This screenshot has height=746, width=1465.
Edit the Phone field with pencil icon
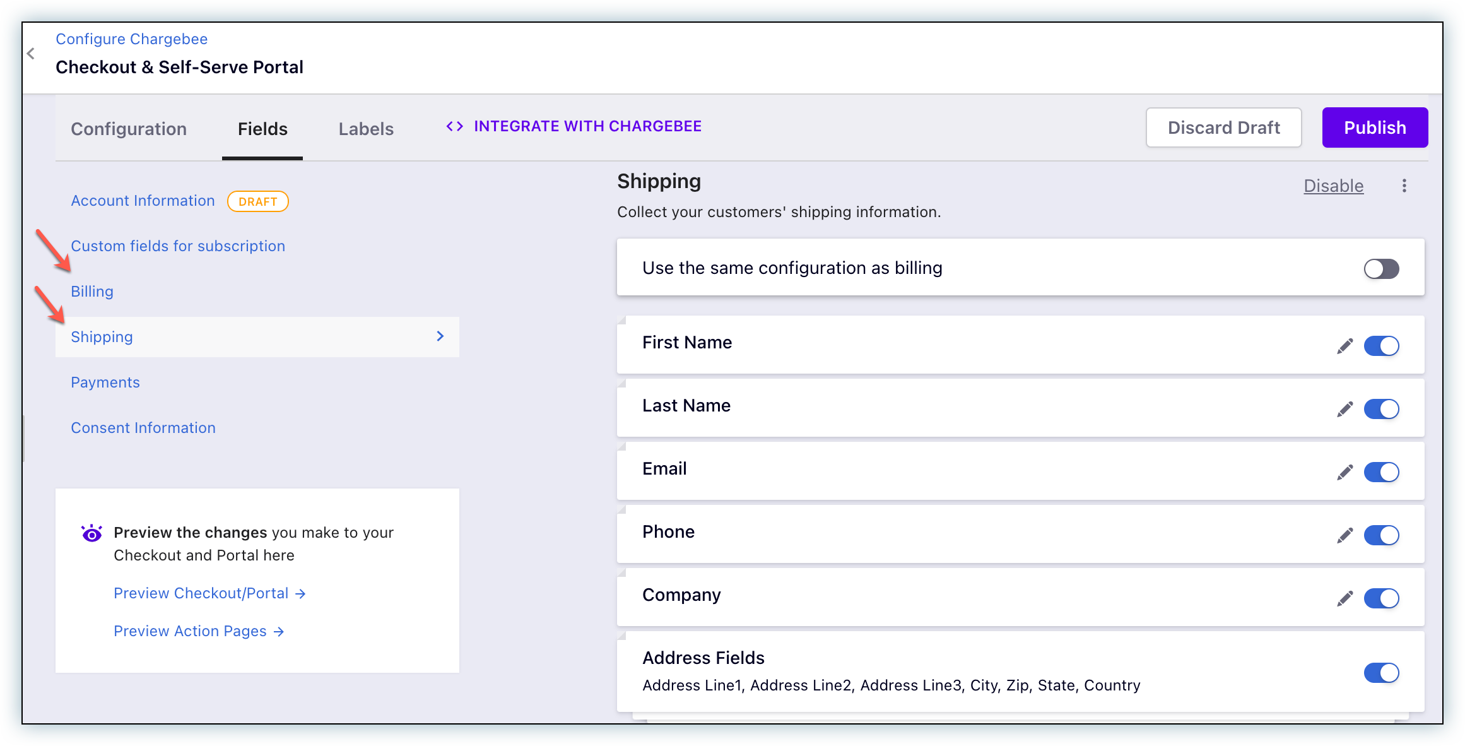point(1344,535)
